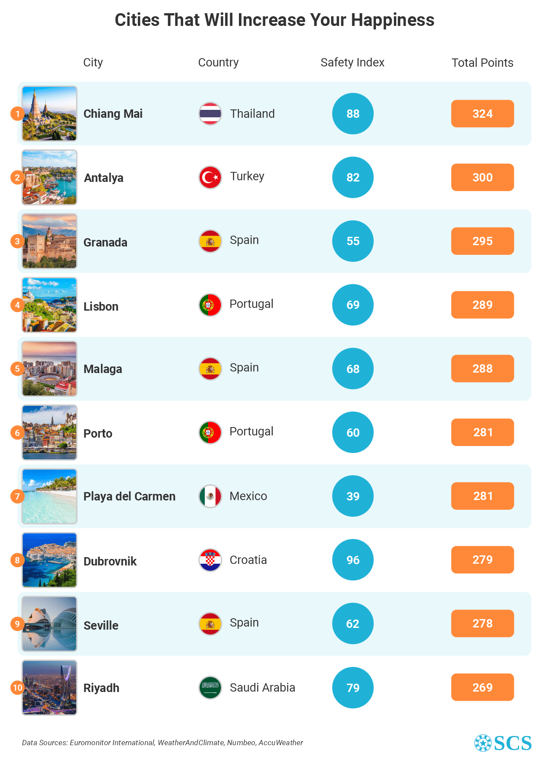Click the Turkey flag icon
This screenshot has height=761, width=549.
[x=210, y=178]
